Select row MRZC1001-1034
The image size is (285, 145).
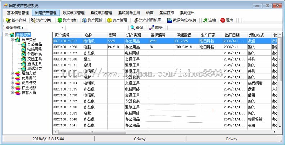click(x=165, y=83)
